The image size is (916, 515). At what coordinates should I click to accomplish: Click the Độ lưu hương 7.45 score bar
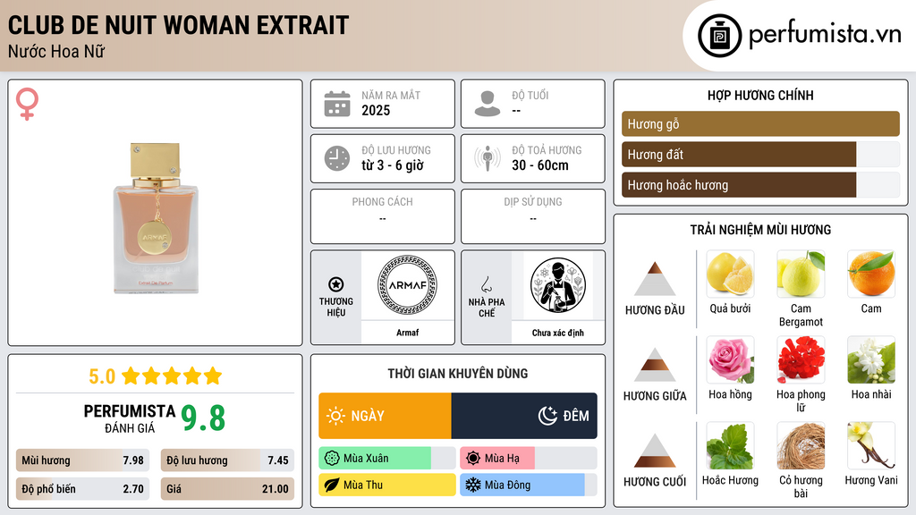point(227,460)
